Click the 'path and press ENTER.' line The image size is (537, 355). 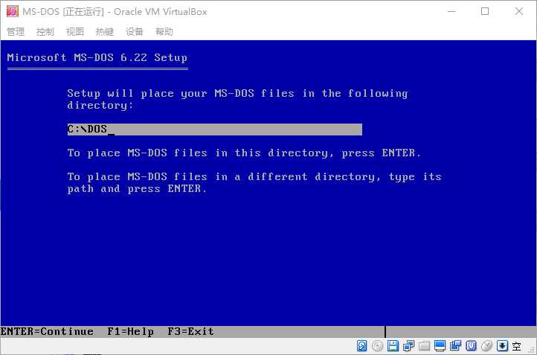pyautogui.click(x=138, y=189)
